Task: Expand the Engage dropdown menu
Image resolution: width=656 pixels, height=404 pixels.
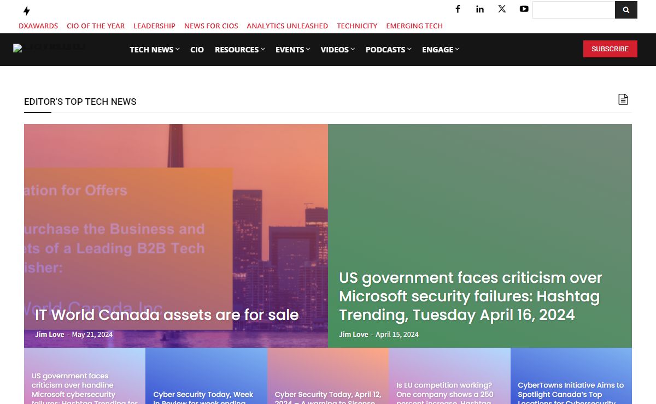Action: pyautogui.click(x=441, y=50)
